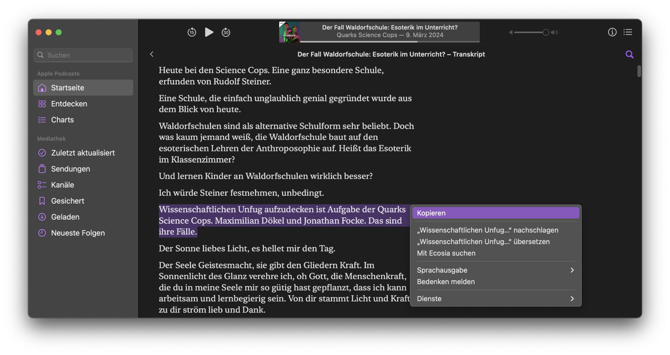Search within the transcript using the magnifier

click(629, 54)
